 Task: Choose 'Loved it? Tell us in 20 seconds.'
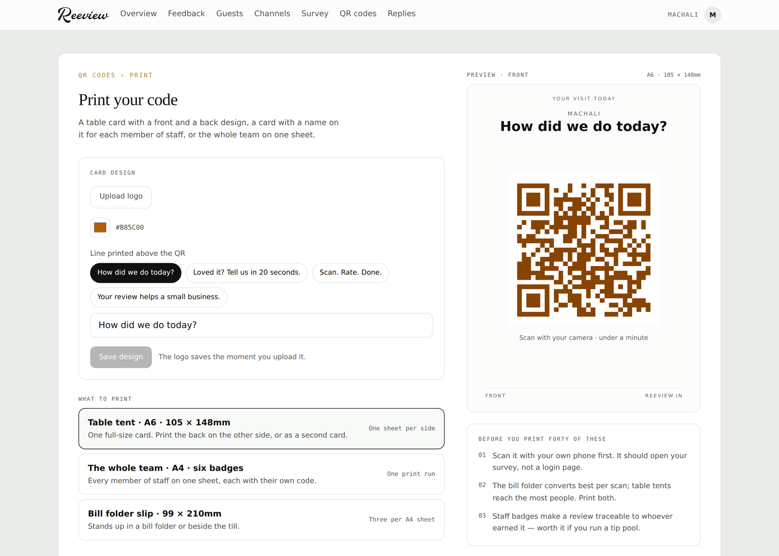pos(247,273)
